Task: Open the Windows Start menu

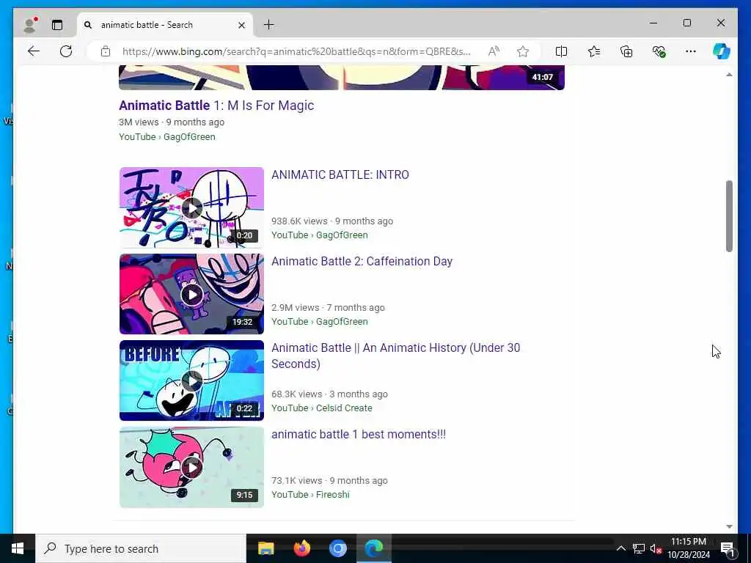Action: (x=18, y=548)
